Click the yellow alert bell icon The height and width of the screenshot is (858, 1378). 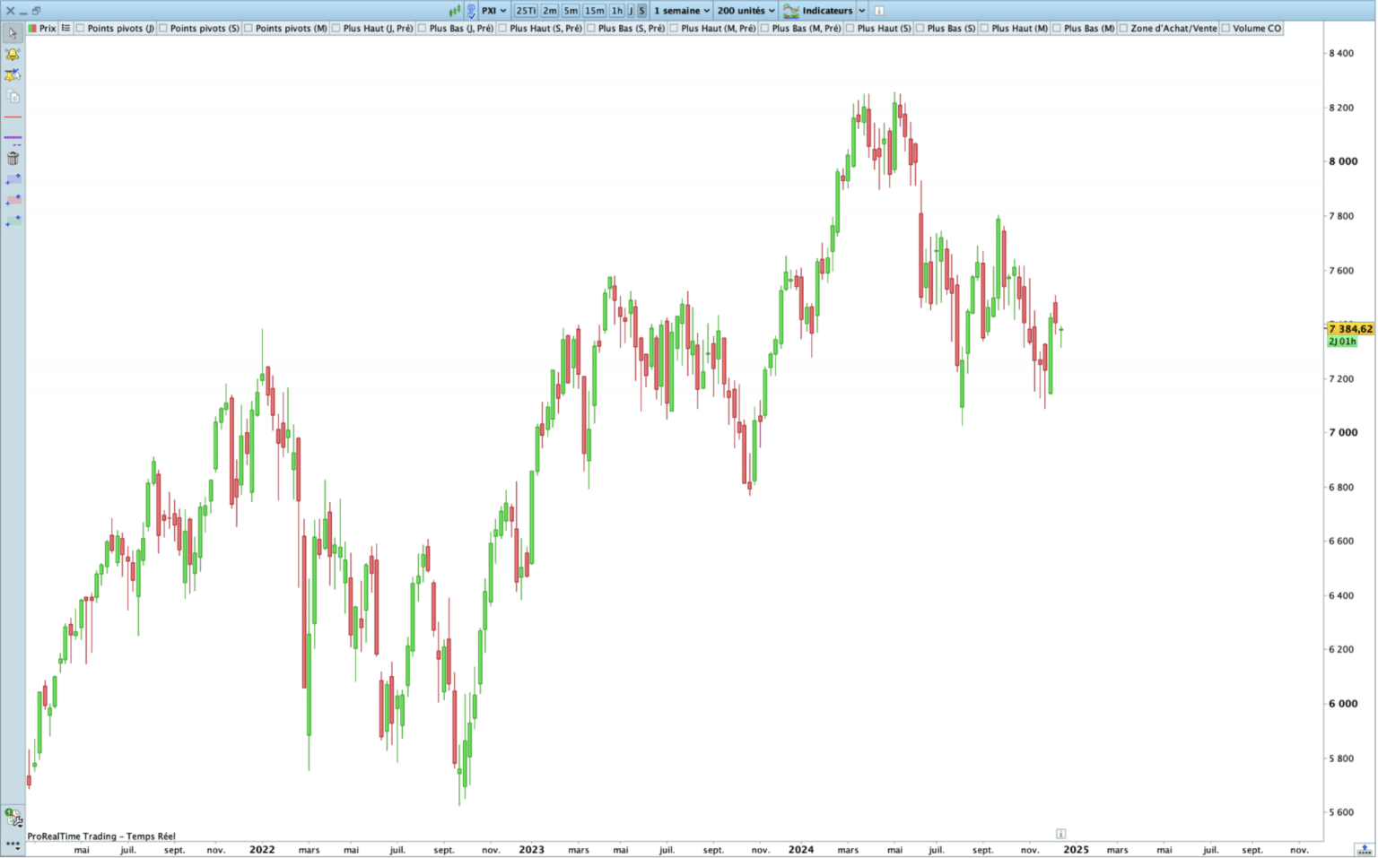click(x=13, y=55)
